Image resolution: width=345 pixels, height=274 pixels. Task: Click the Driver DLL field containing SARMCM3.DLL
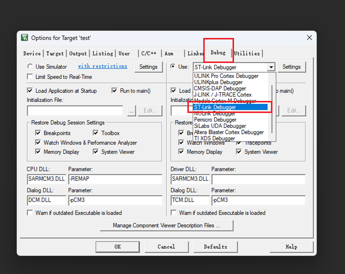coord(190,179)
